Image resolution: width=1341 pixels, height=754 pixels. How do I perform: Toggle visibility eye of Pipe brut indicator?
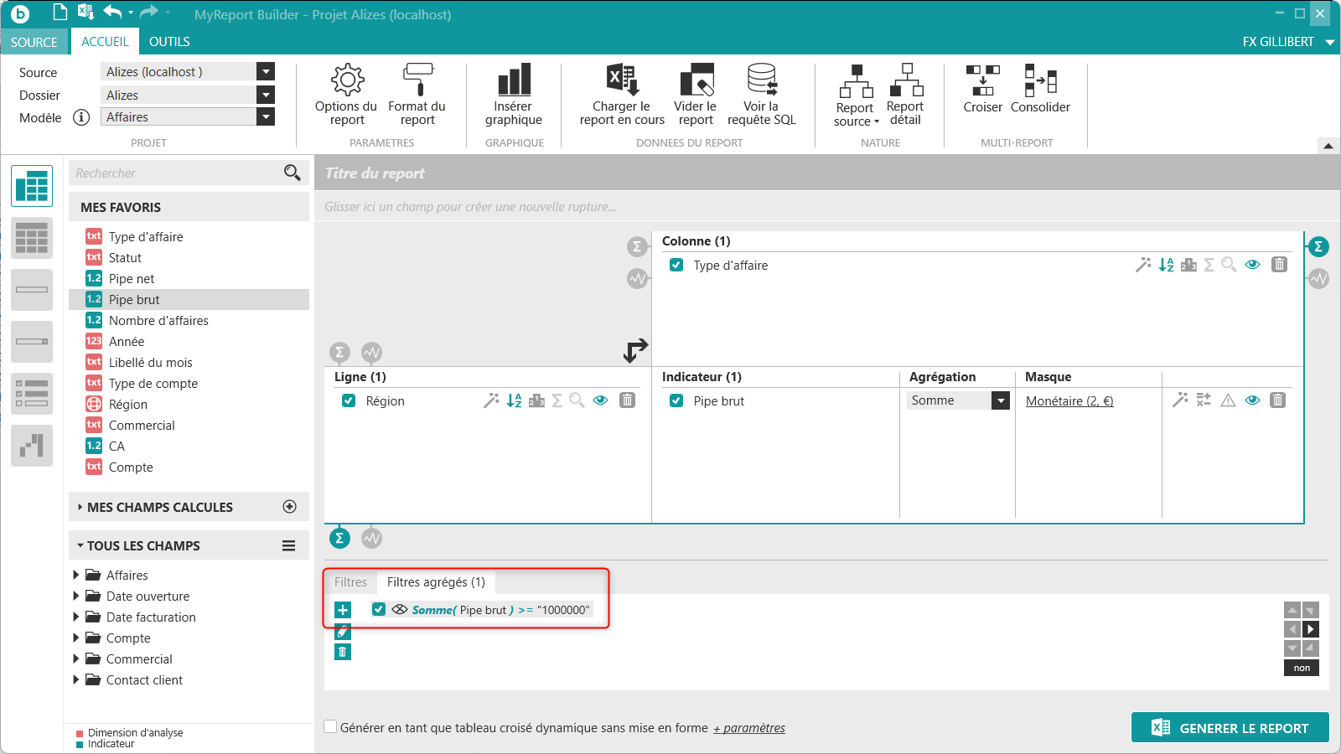[1252, 400]
